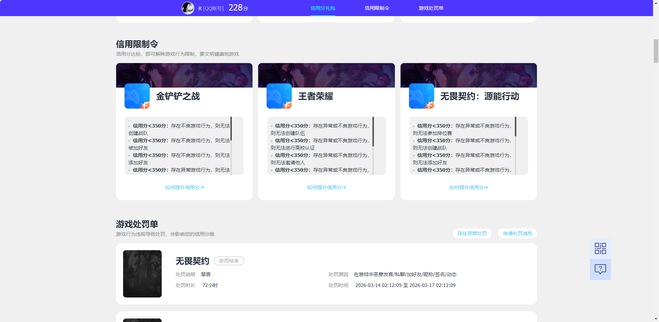The width and height of the screenshot is (659, 322).
Task: Click the 无畏契约：源能行动 restriction list scrollbar
Action: [x=516, y=126]
